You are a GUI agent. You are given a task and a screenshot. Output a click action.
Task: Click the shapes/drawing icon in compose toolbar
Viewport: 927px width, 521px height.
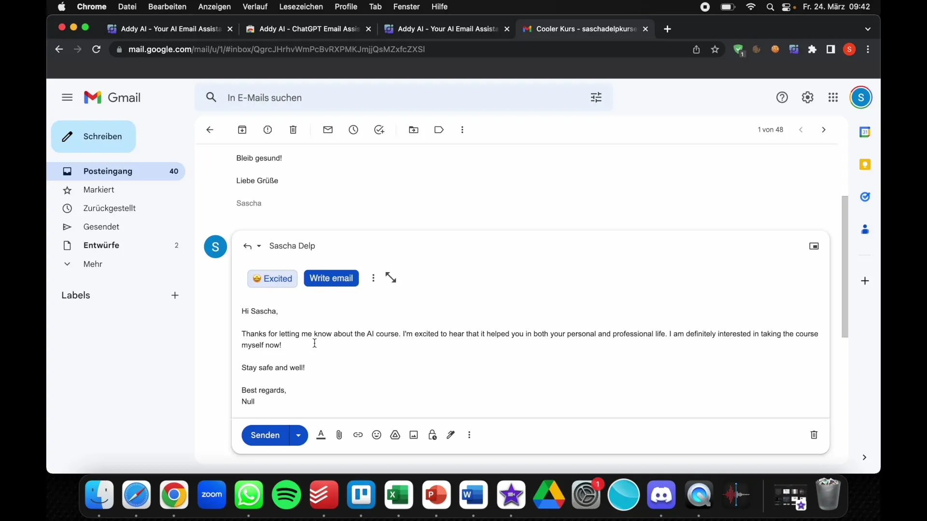click(395, 435)
